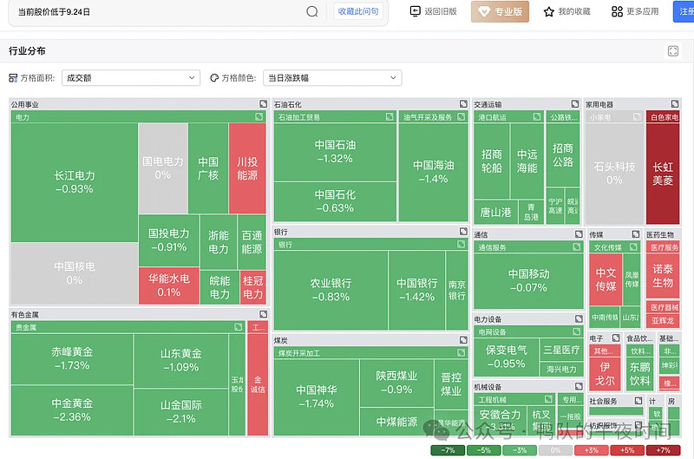This screenshot has height=459, width=694.
Task: Click the 中金黄金 -2.36% tile
Action: point(72,410)
